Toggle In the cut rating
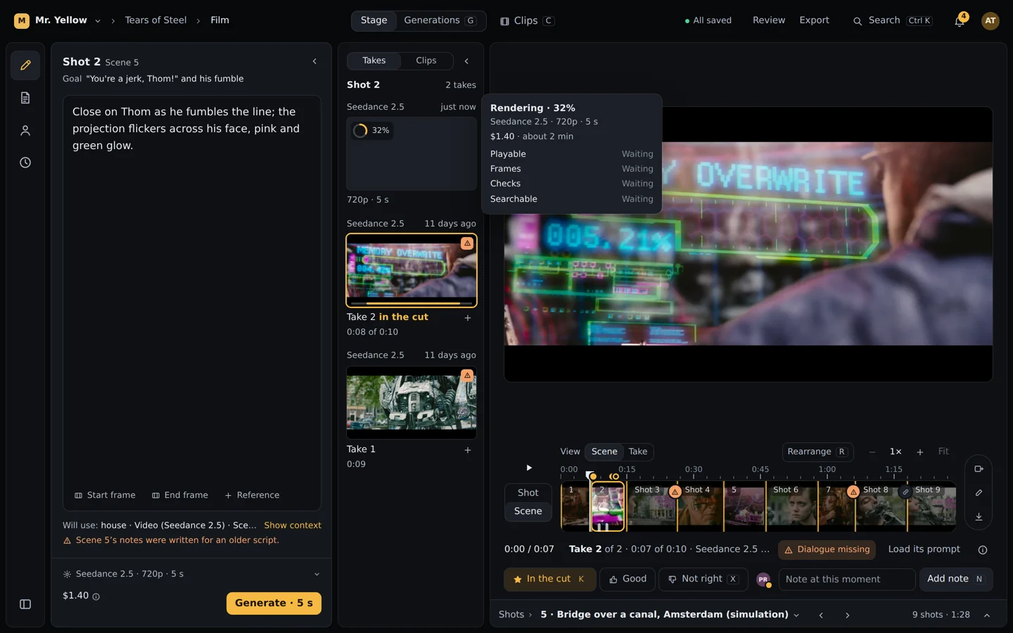 point(549,579)
